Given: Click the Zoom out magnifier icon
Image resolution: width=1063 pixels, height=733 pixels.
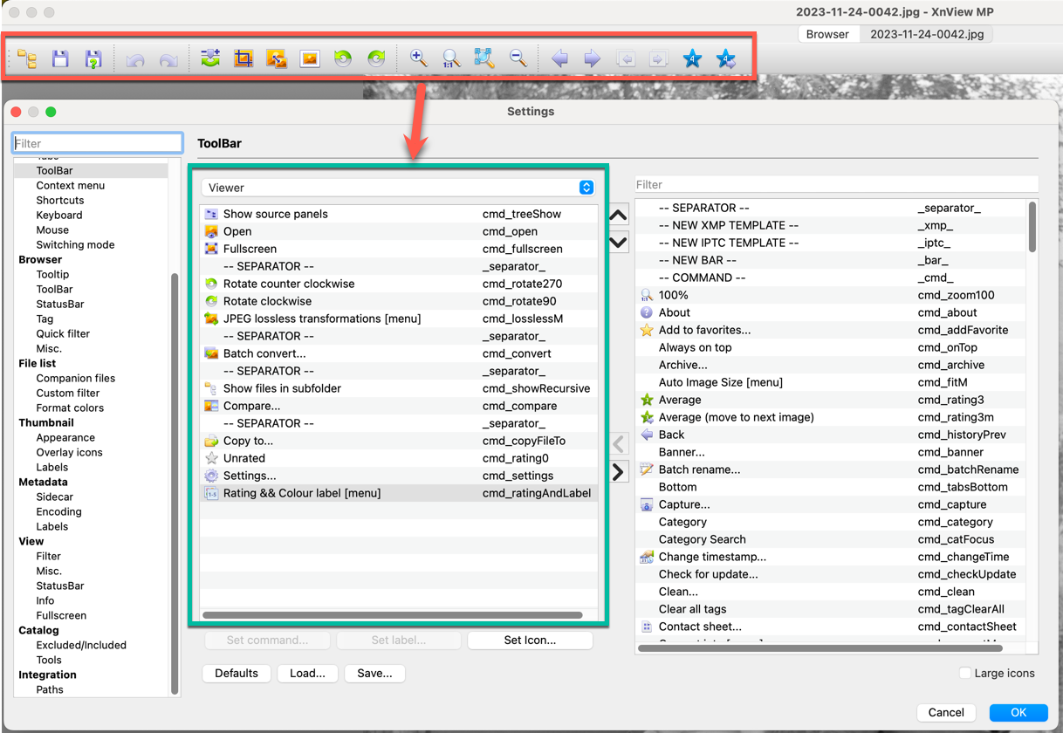Looking at the screenshot, I should (518, 58).
